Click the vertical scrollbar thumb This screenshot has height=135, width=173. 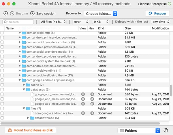171,90
